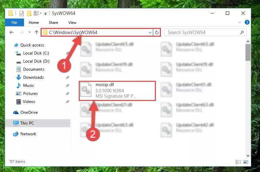This screenshot has width=260, height=172.
Task: Click the Videos film icon
Action: tap(18, 102)
